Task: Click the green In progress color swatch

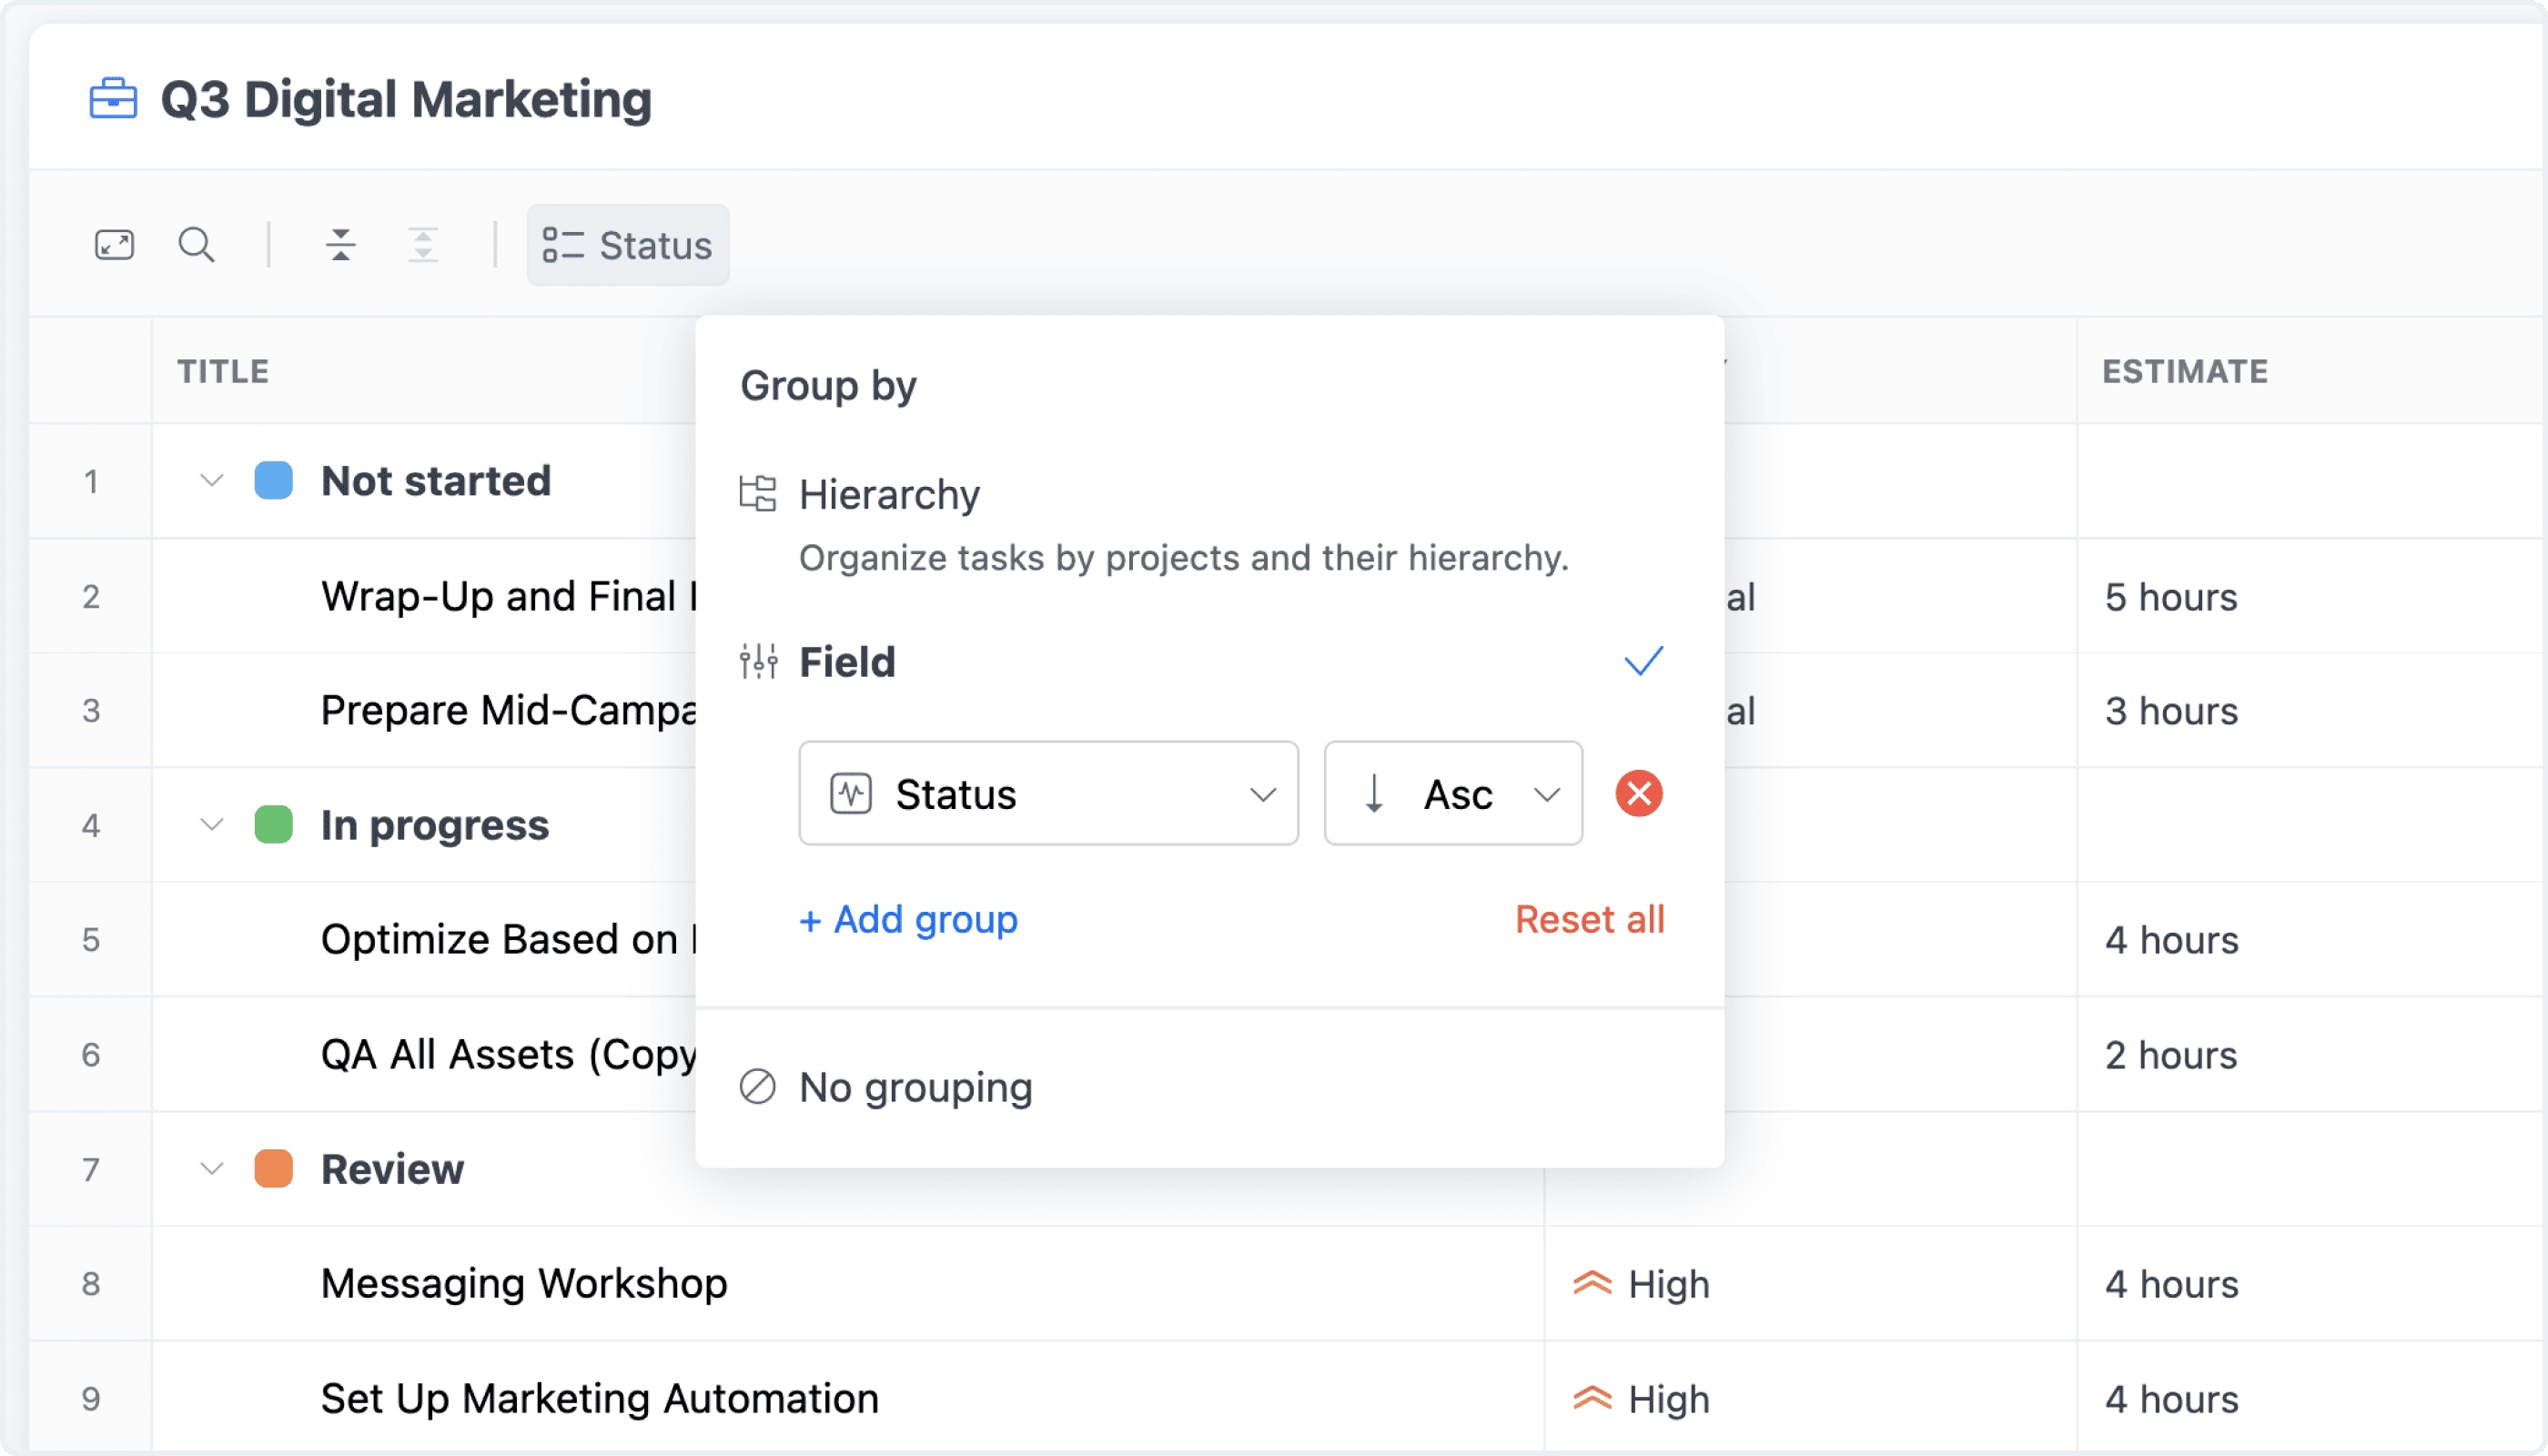Action: [273, 825]
